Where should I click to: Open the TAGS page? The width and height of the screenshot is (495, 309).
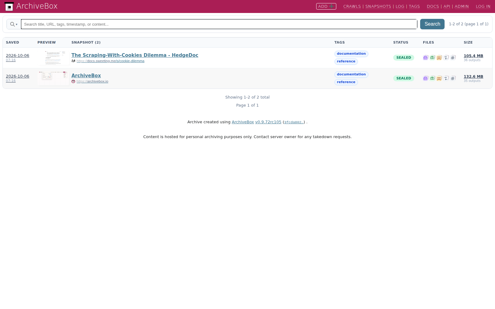click(414, 6)
